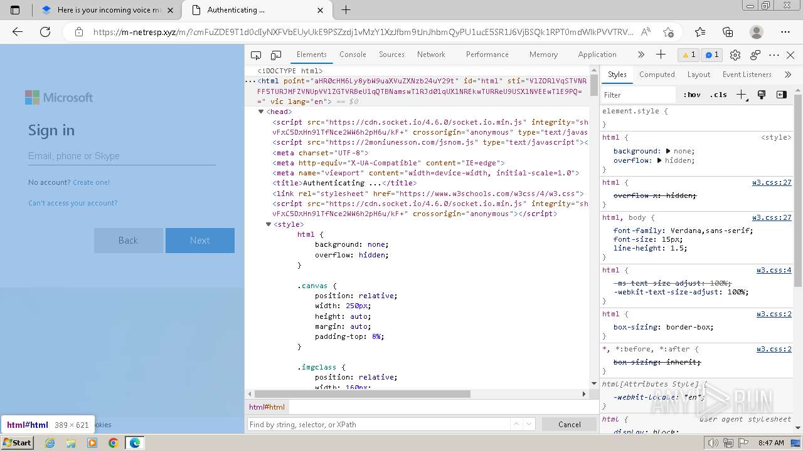Open the DevTools customize ellipsis menu
Viewport: 803px width, 451px height.
coord(774,55)
